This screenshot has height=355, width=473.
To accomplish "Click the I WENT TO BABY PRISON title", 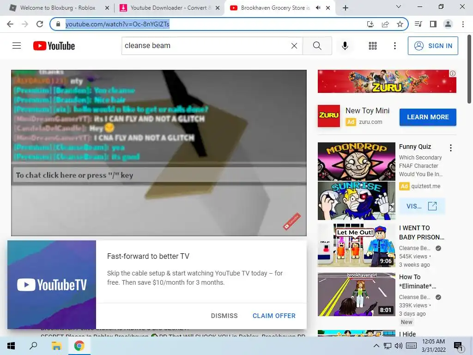I will tap(421, 233).
